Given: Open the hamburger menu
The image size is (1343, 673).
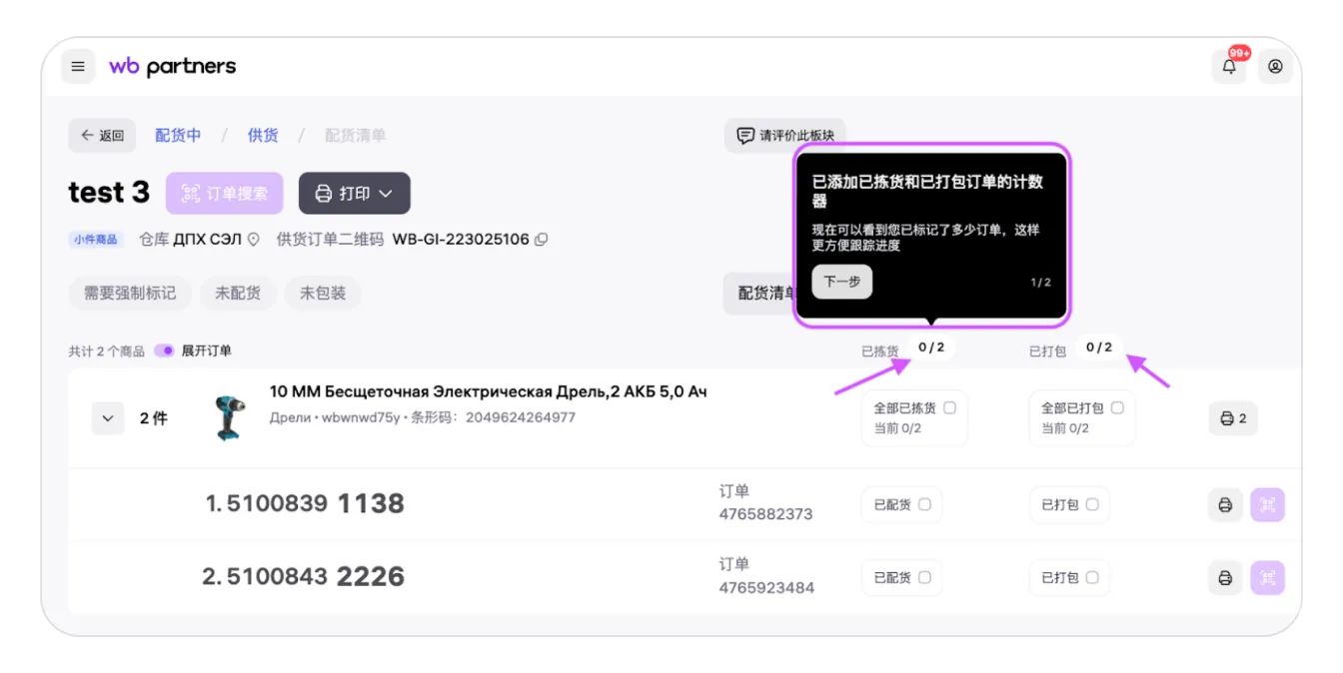Looking at the screenshot, I should point(78,67).
